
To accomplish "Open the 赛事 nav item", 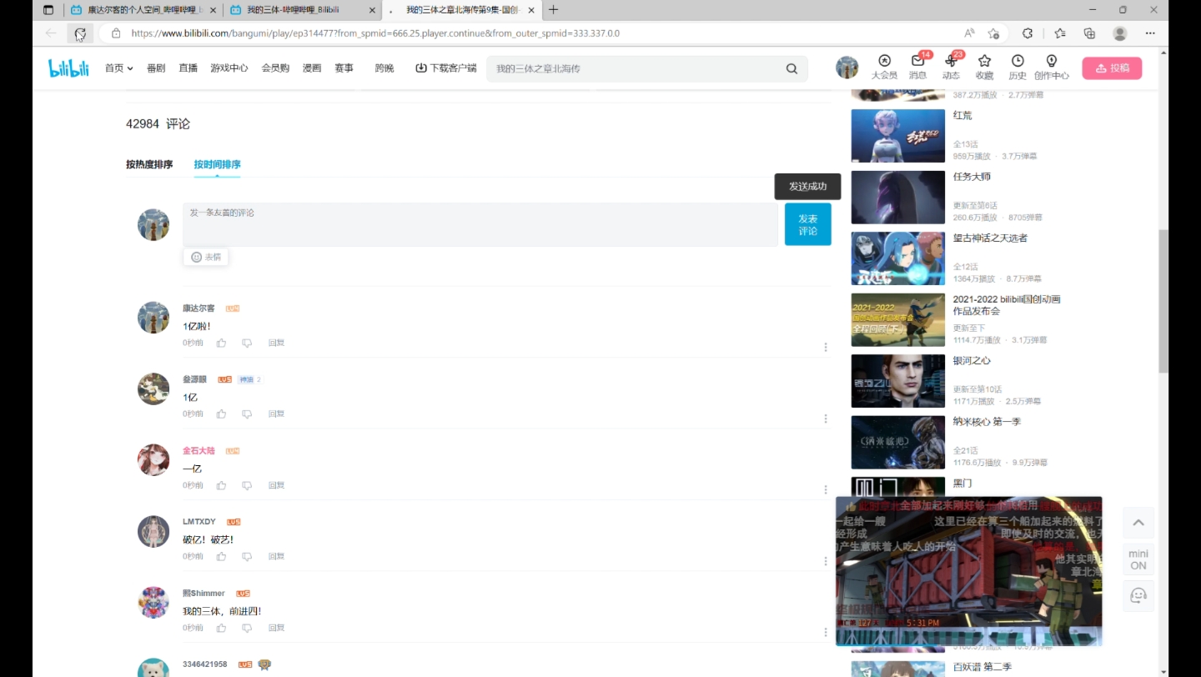I will 344,68.
